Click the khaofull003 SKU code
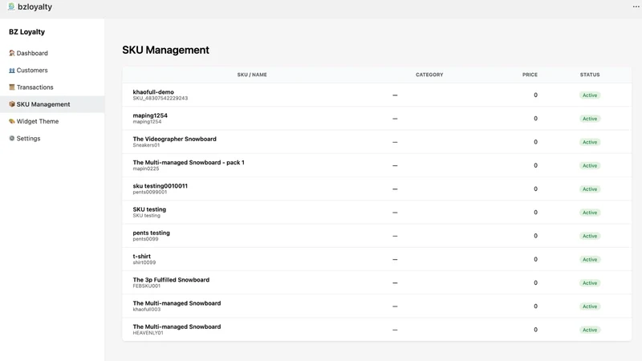The height and width of the screenshot is (361, 642). (147, 310)
